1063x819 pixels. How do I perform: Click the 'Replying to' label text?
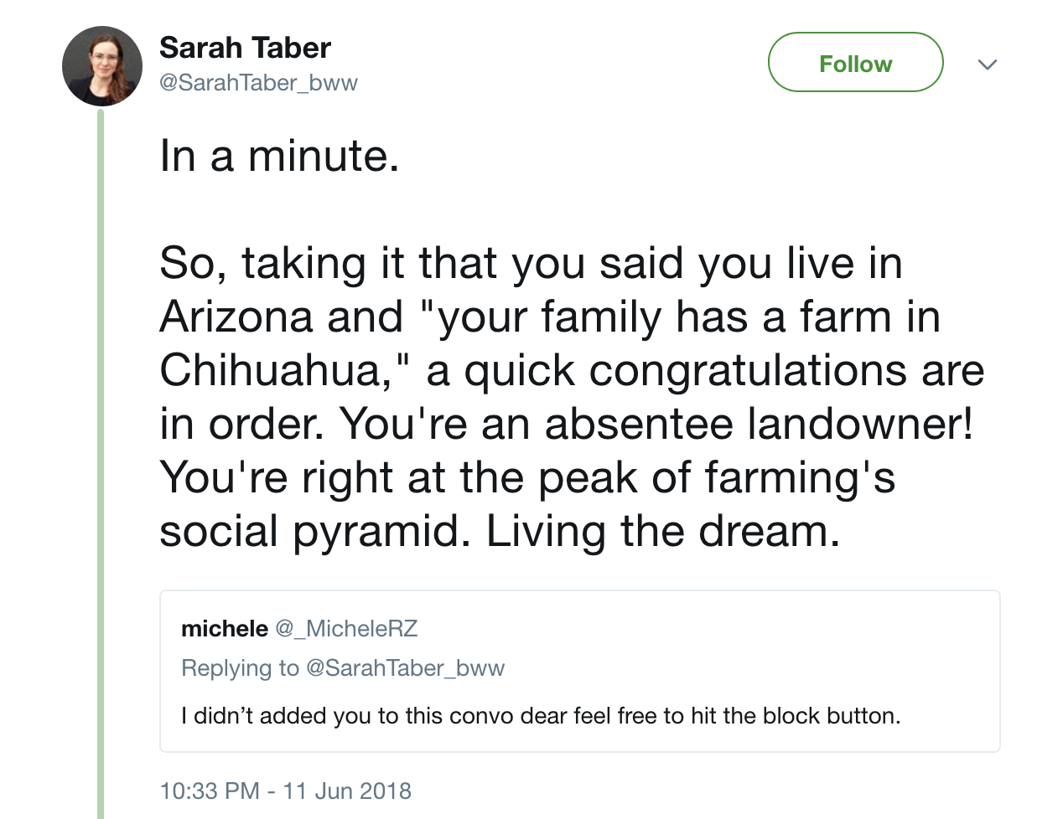240,668
